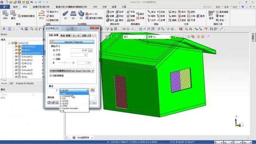Screen dimensions: 256x144
Task: Open the 材料 (material) ribbon icon
Action: coord(5,15)
